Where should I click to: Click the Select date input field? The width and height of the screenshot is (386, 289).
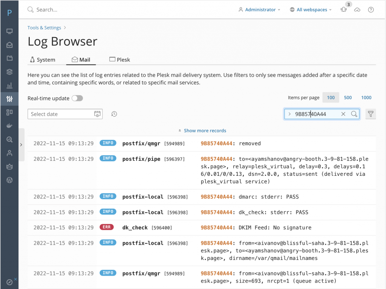[x=65, y=114]
